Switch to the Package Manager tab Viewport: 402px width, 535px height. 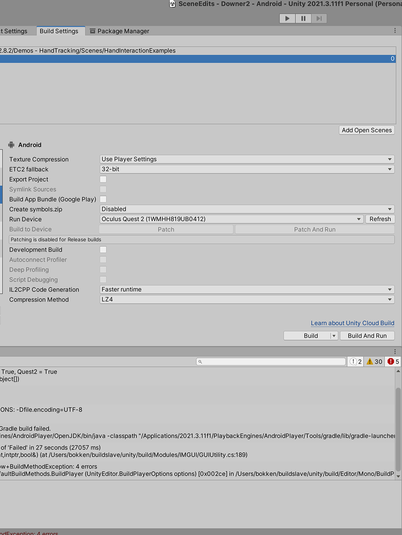119,31
